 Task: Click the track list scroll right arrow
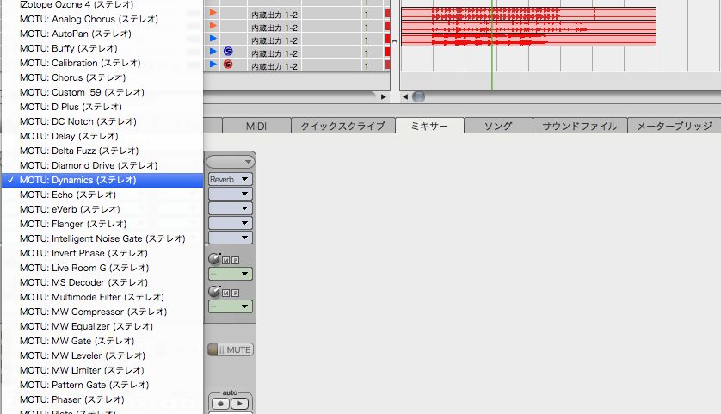(x=383, y=96)
